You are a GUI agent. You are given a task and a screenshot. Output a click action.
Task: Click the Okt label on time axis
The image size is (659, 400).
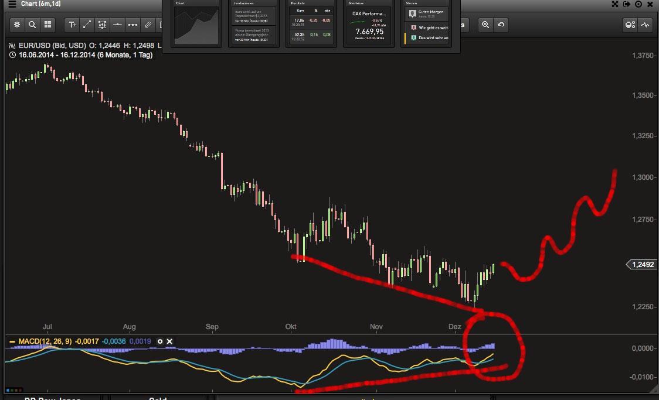[x=291, y=327]
